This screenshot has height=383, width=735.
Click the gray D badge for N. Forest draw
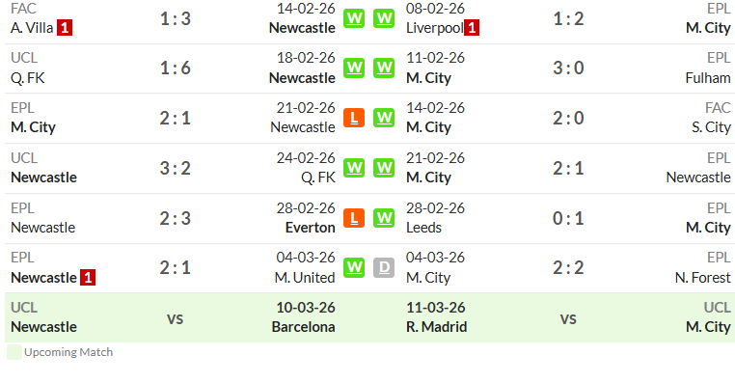point(384,267)
